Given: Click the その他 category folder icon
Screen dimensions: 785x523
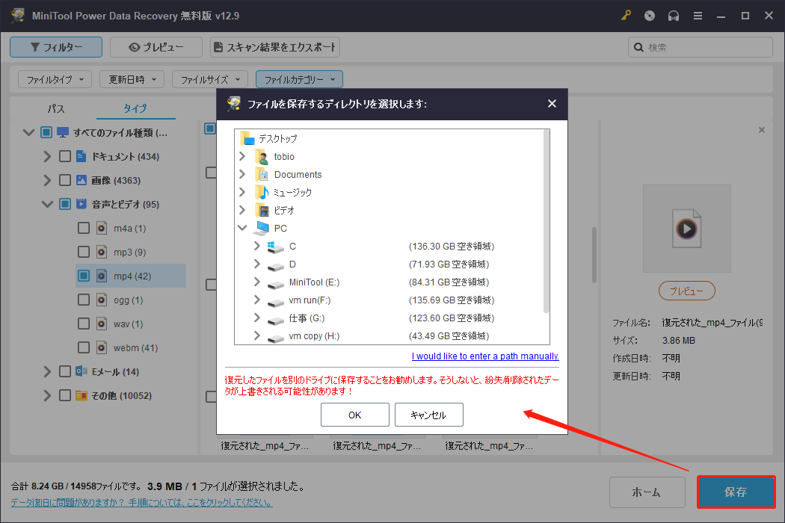Looking at the screenshot, I should tap(81, 395).
